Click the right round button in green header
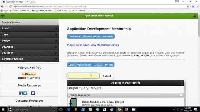200x112 pixels. [195, 16]
